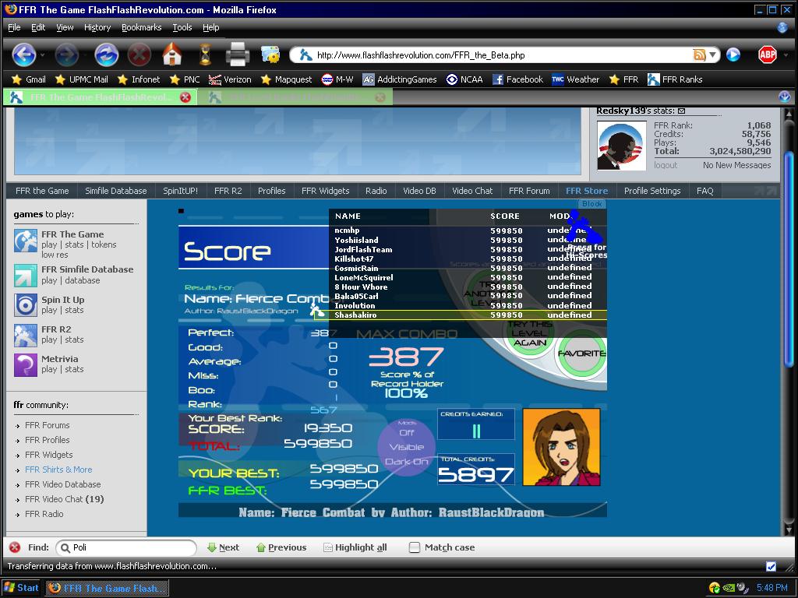798x598 pixels.
Task: Enable the Match case checkbox
Action: click(415, 547)
